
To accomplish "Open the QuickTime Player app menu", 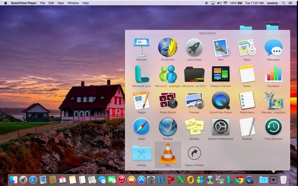I will [x=23, y=3].
